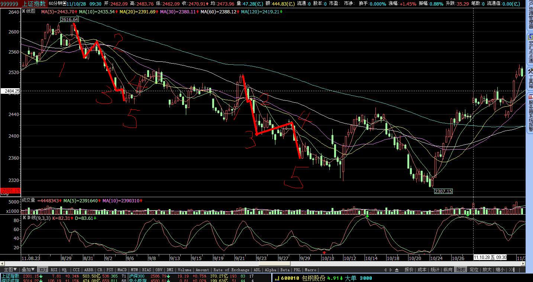Image resolution: width=533 pixels, height=282 pixels.
Task: Click the 2616.64 high price marker
Action: tap(70, 19)
